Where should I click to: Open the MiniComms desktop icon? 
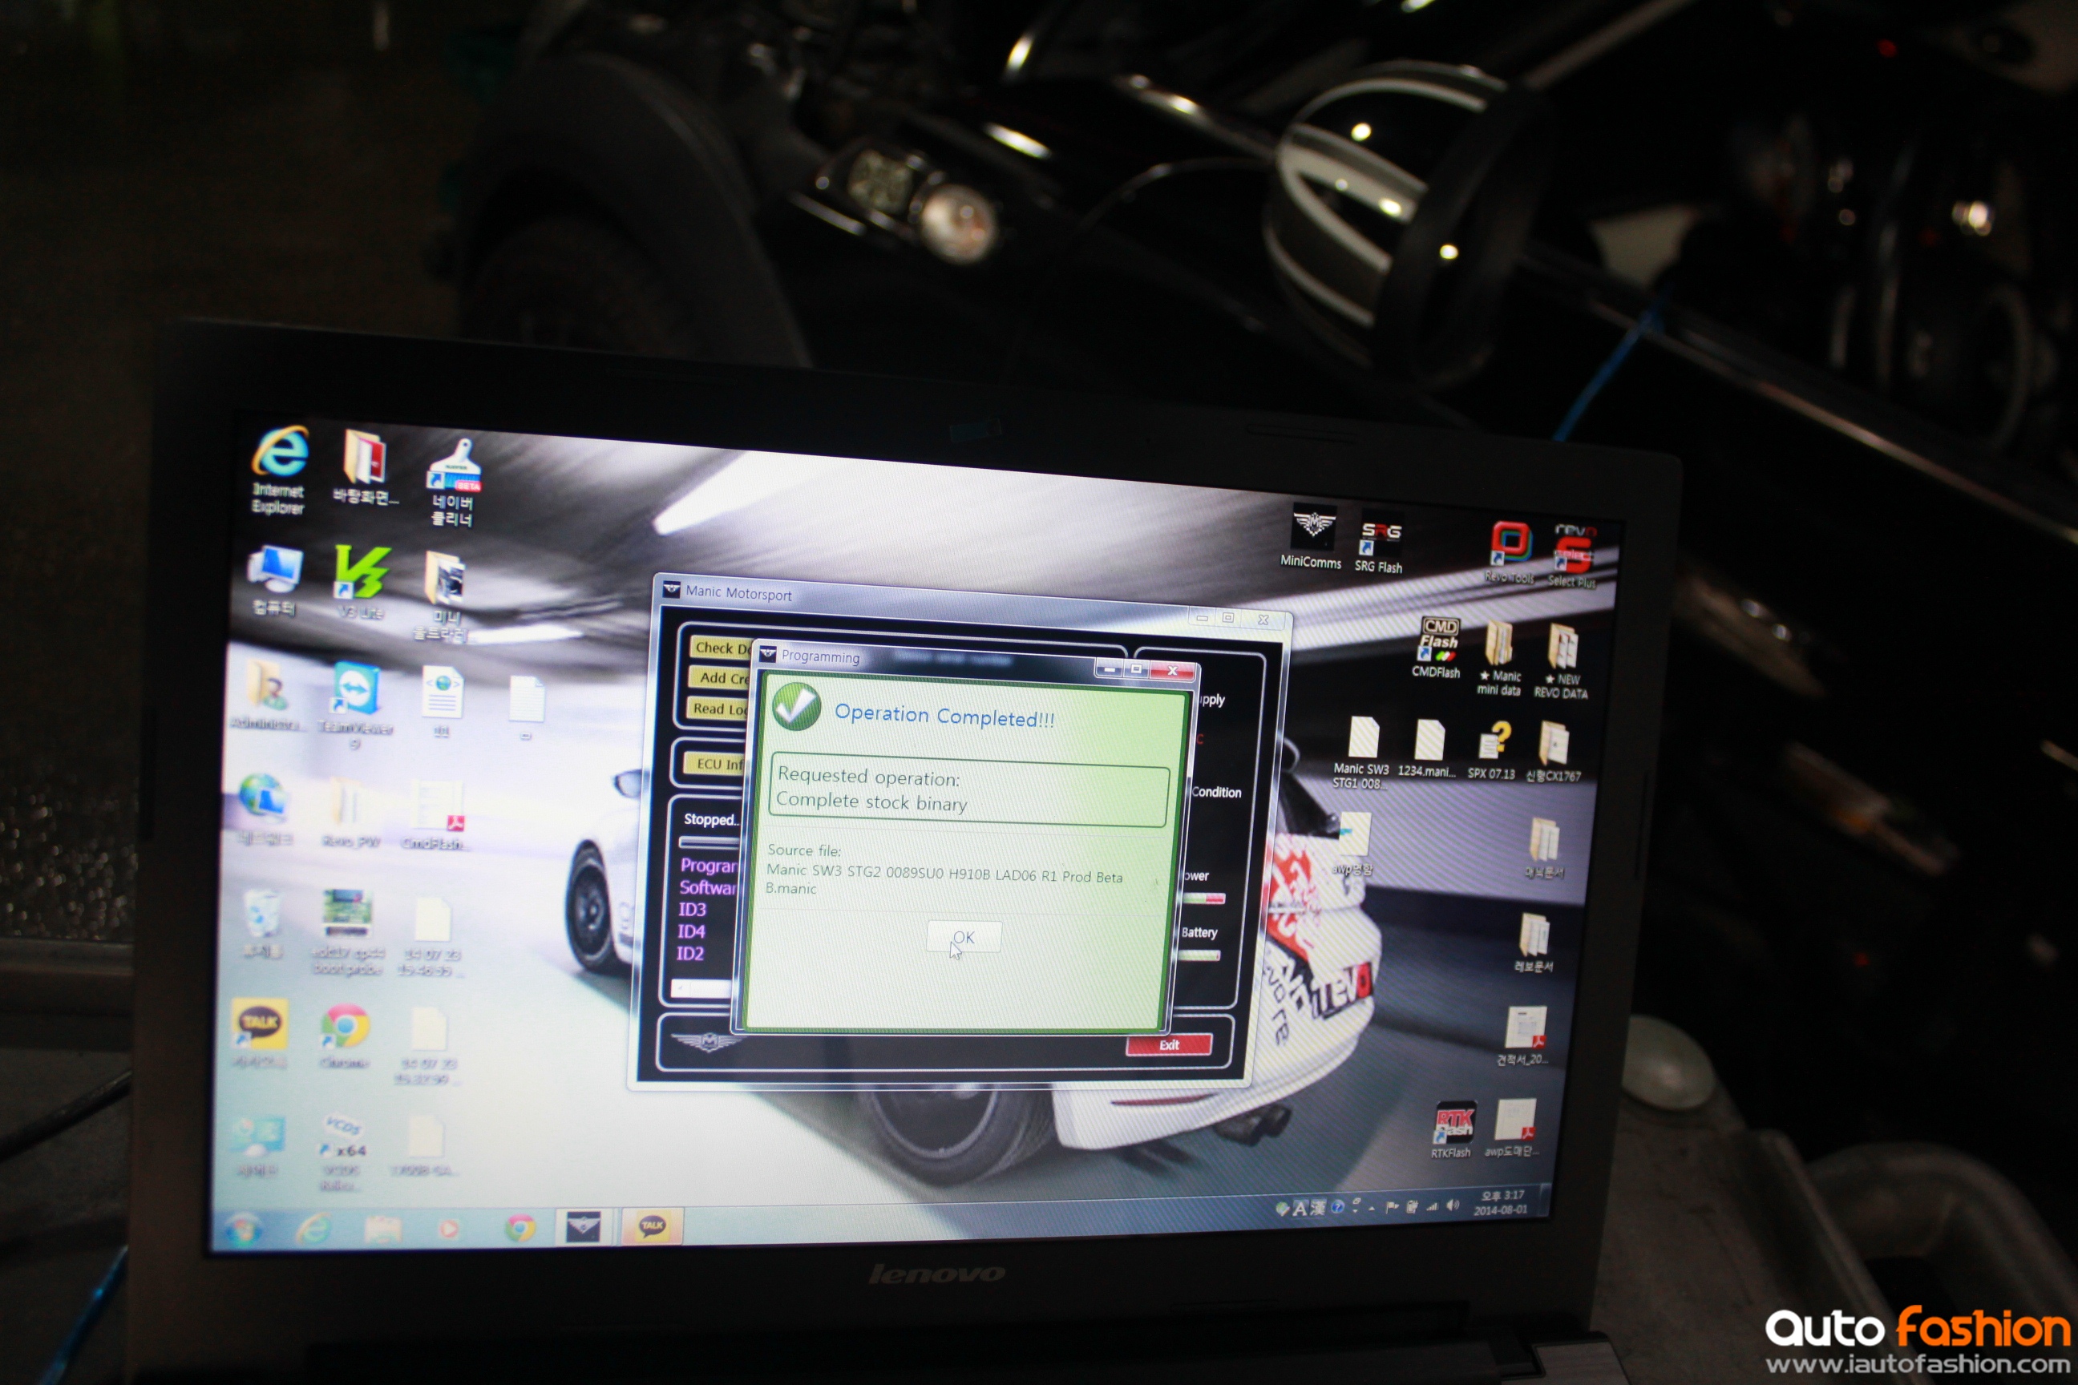tap(1311, 536)
